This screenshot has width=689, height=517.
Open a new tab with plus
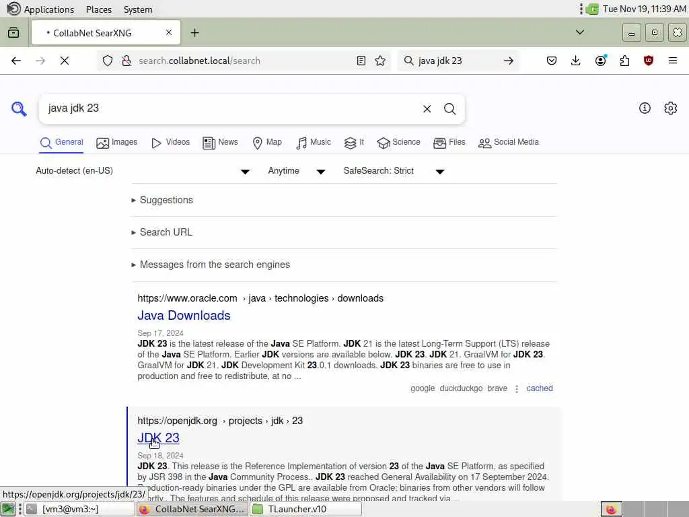pyautogui.click(x=194, y=32)
